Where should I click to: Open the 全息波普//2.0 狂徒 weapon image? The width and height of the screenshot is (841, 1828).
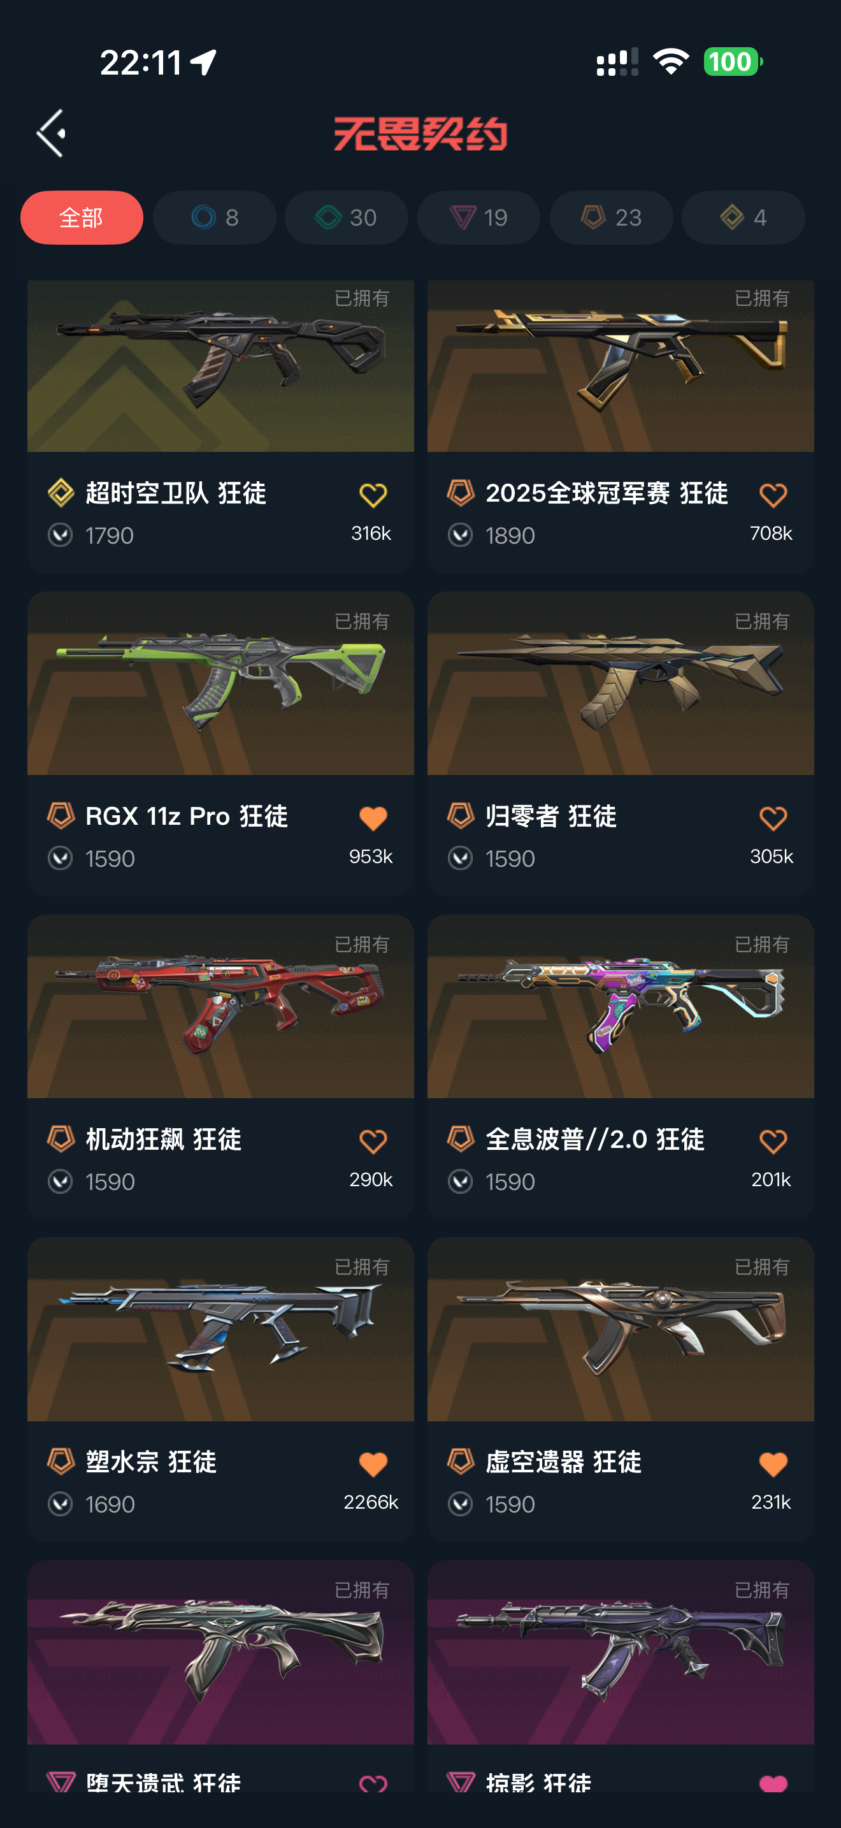[x=621, y=1006]
